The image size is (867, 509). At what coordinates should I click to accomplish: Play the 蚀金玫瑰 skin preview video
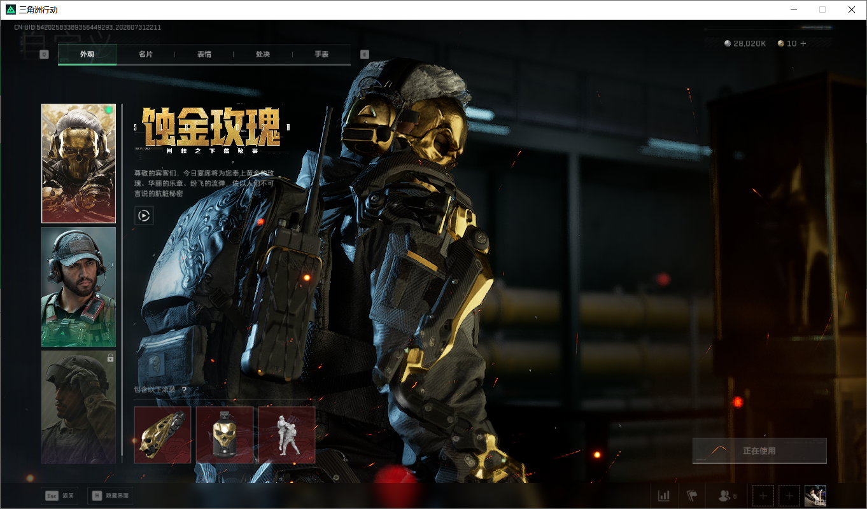[x=144, y=216]
